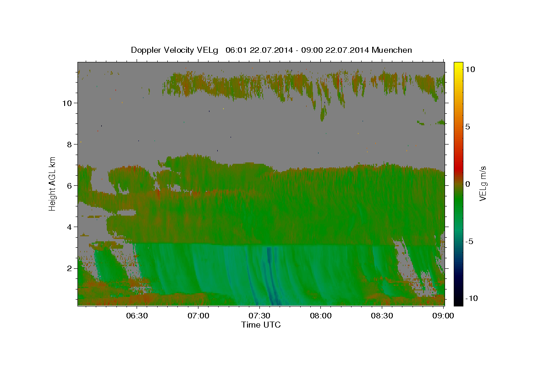Screen dimensions: 550x367
Task: Click the colorbar value -10 label
Action: point(473,298)
